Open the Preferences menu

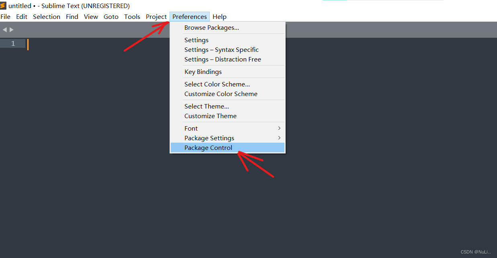click(x=189, y=16)
